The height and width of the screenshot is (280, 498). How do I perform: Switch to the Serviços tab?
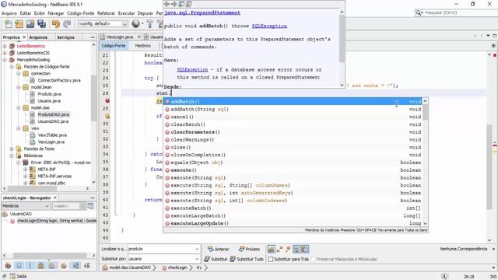pos(65,37)
